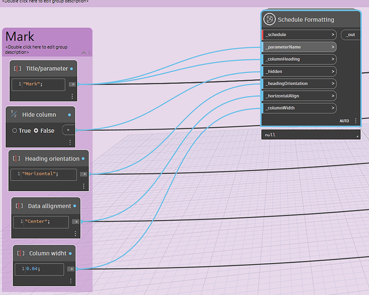Click the output port of Data allignment node
The width and height of the screenshot is (369, 295).
(75, 221)
